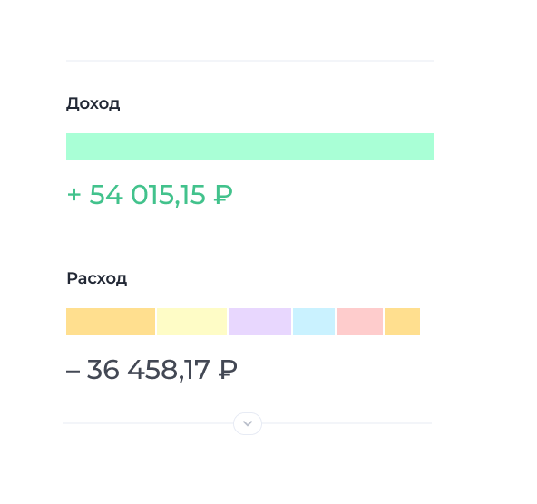Click the green ruble sign icon
Image resolution: width=537 pixels, height=504 pixels.
tap(223, 195)
